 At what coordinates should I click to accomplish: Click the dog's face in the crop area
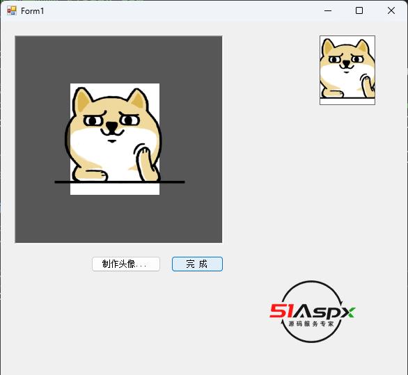pyautogui.click(x=112, y=125)
